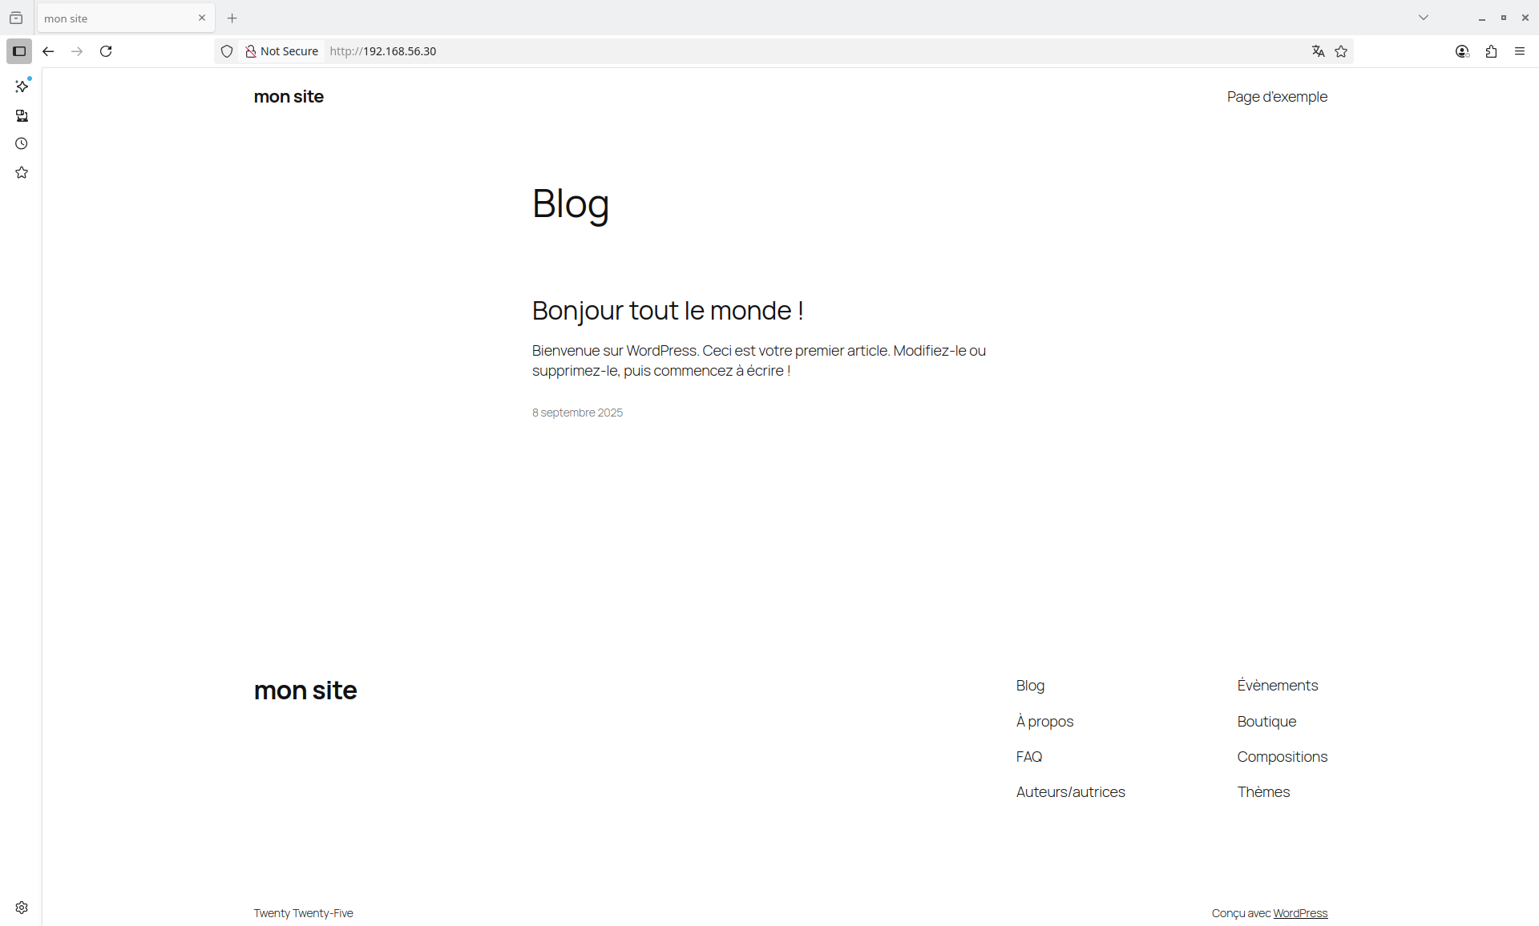This screenshot has width=1539, height=926.
Task: Open sidebar settings gear
Action: click(22, 908)
